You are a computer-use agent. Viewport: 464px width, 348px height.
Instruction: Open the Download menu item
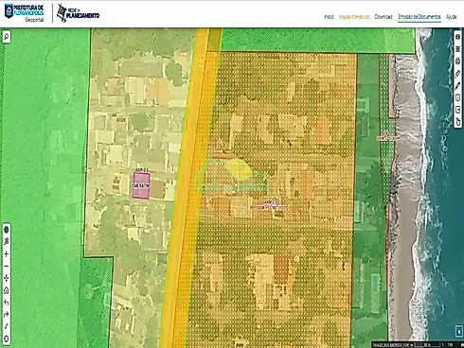[384, 17]
